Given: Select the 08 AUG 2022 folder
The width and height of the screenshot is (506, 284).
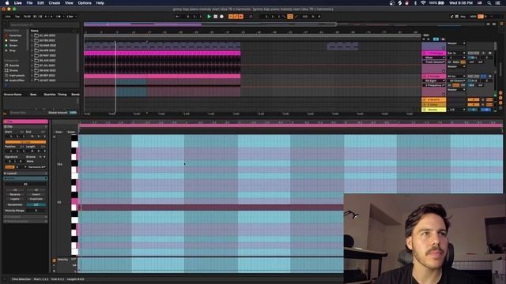Looking at the screenshot, I should tap(47, 70).
